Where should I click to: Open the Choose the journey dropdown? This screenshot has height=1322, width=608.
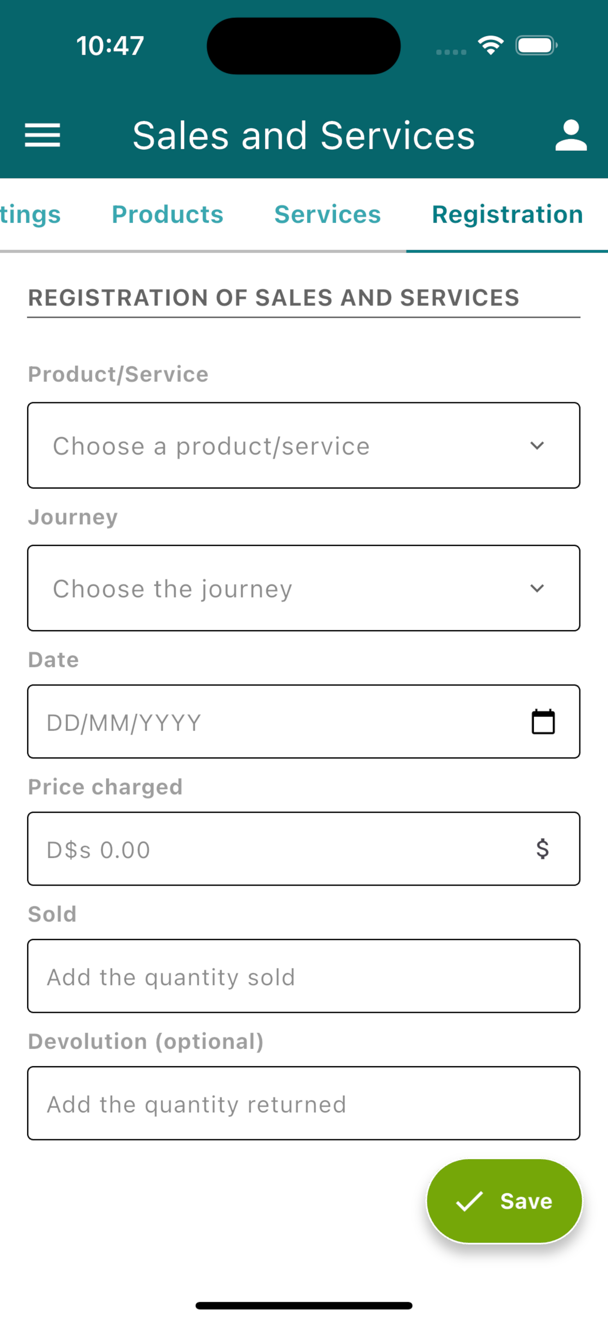304,588
